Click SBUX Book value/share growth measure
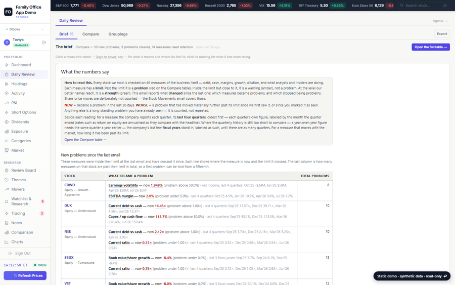455x285 pixels. (x=129, y=258)
